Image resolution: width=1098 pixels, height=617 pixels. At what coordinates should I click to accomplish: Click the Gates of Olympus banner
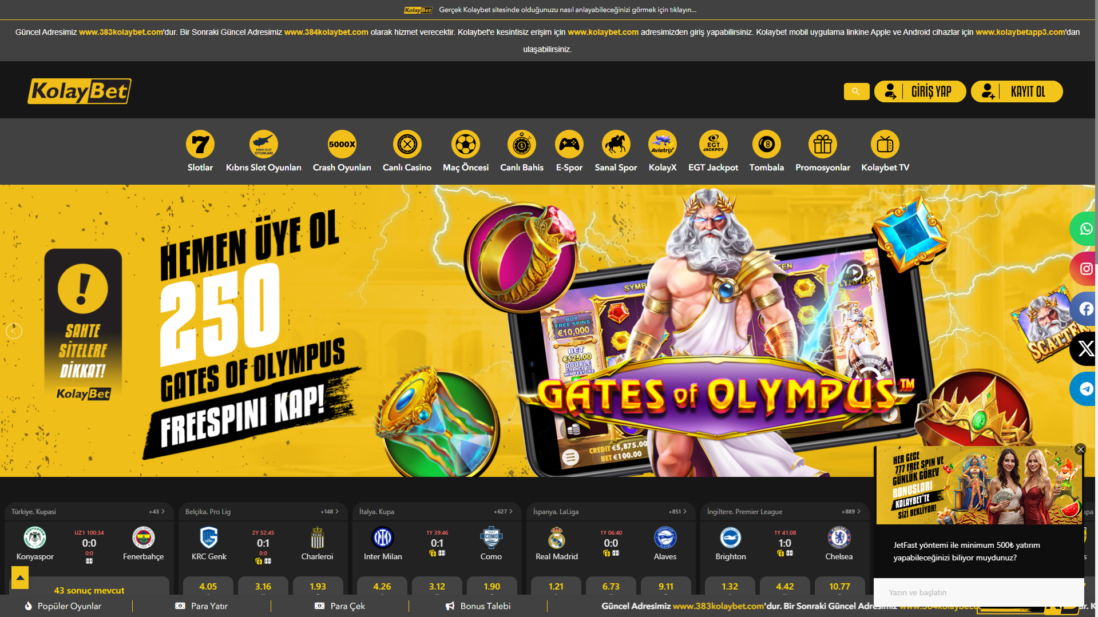point(548,331)
